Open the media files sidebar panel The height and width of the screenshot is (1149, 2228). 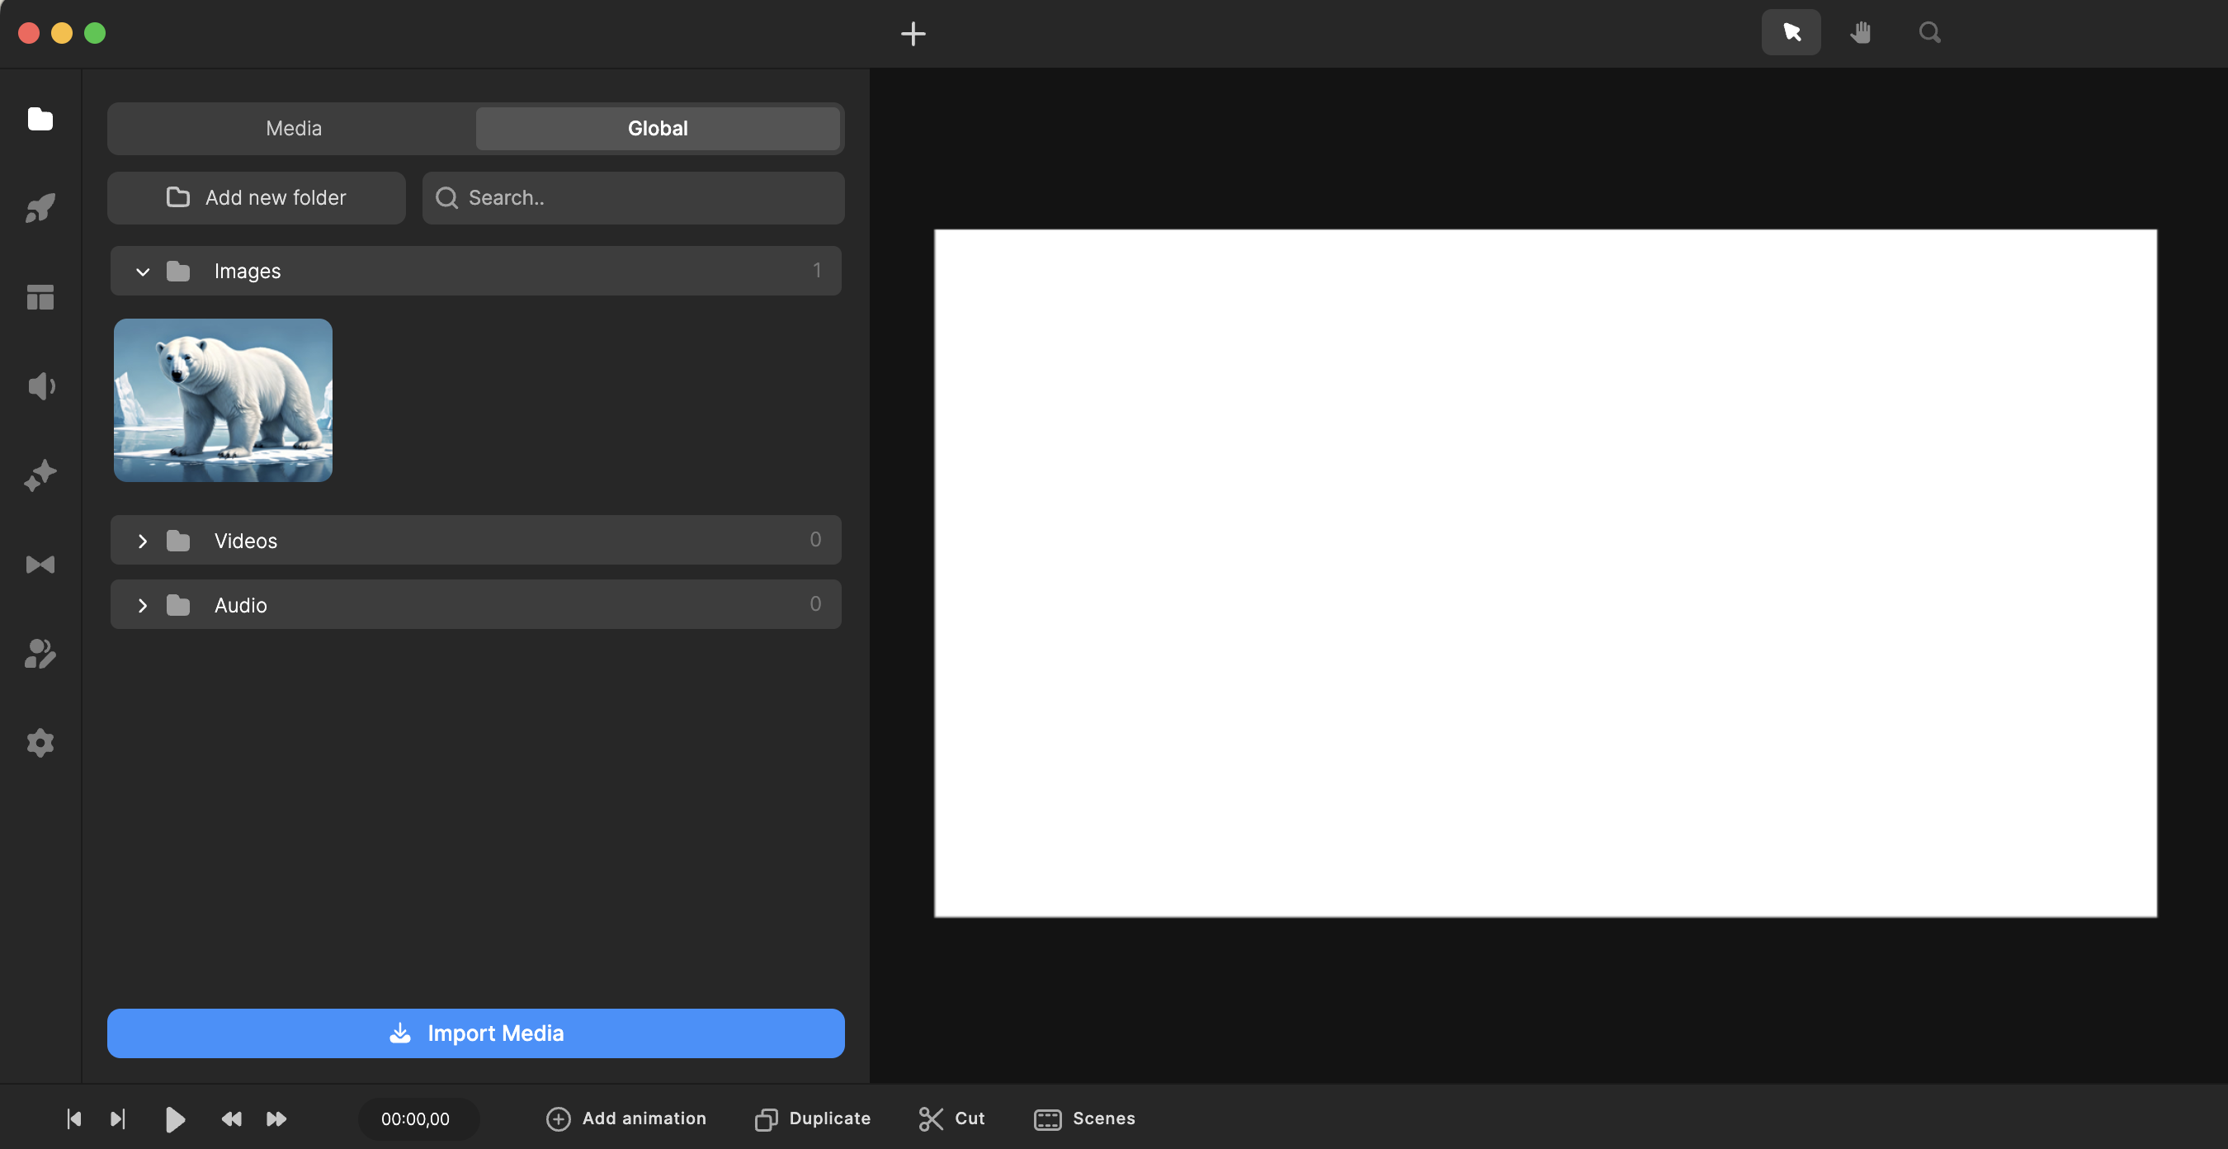pos(40,119)
